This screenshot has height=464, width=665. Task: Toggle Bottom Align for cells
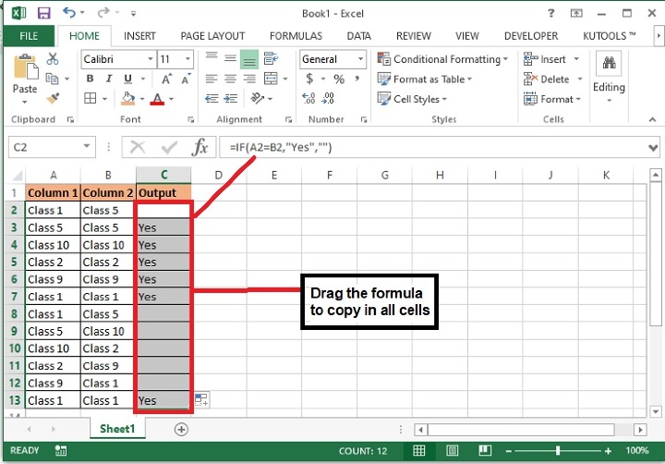pyautogui.click(x=249, y=59)
